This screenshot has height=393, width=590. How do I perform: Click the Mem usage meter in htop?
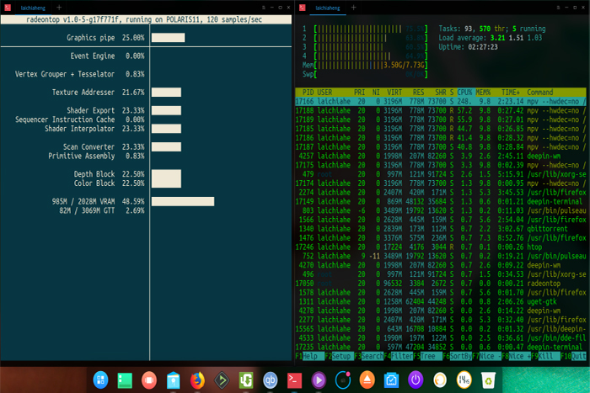[365, 65]
